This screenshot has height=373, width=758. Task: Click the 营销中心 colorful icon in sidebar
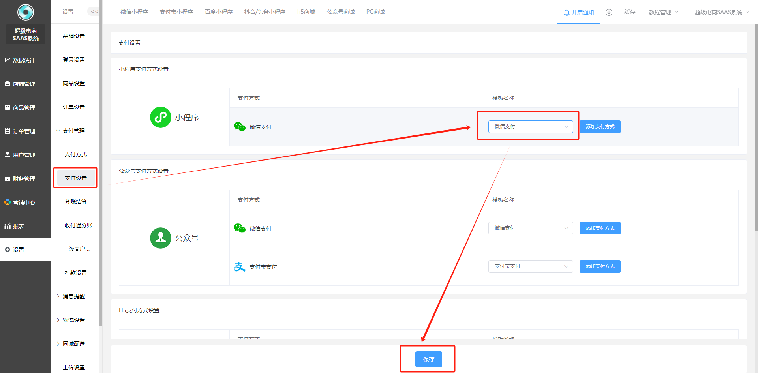(8, 202)
